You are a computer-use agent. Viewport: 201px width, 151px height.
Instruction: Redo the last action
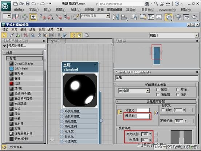coord(43,4)
